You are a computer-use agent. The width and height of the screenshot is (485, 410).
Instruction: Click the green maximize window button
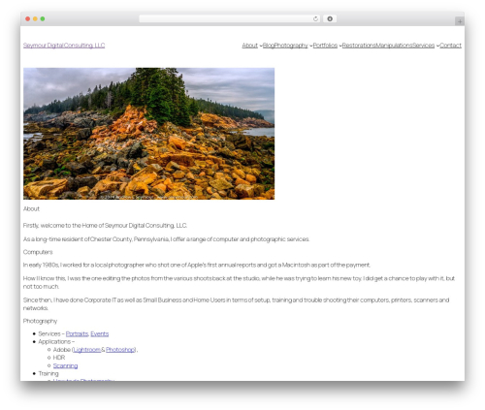(x=43, y=18)
